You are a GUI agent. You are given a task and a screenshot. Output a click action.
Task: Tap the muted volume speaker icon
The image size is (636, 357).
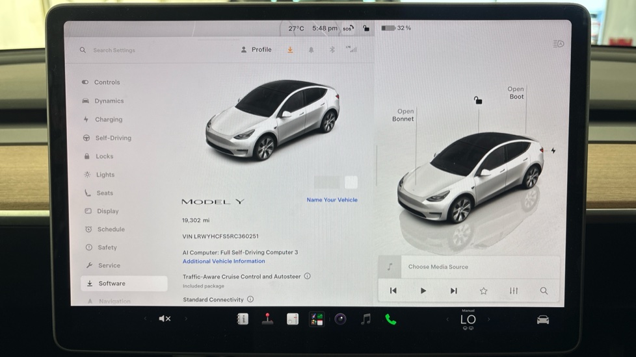point(165,319)
